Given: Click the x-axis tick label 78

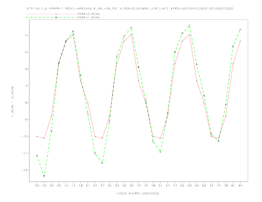Looking at the screenshot, I should pos(226,185).
